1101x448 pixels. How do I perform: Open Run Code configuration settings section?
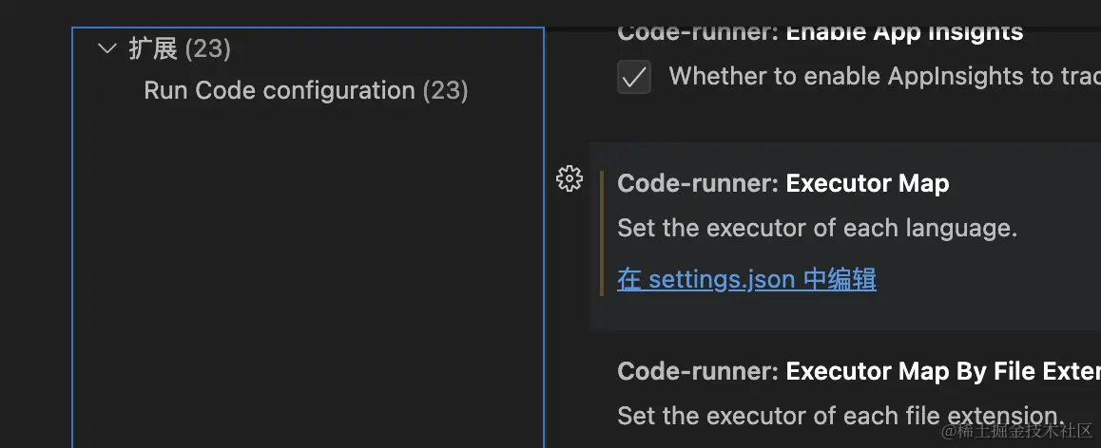279,90
